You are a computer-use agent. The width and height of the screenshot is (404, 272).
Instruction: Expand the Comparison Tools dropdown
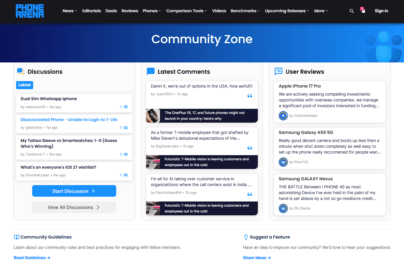pyautogui.click(x=186, y=11)
